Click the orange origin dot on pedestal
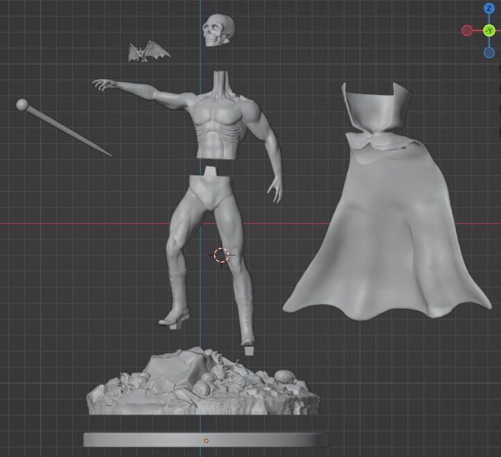Screen dimensions: 501x457 click(x=206, y=440)
